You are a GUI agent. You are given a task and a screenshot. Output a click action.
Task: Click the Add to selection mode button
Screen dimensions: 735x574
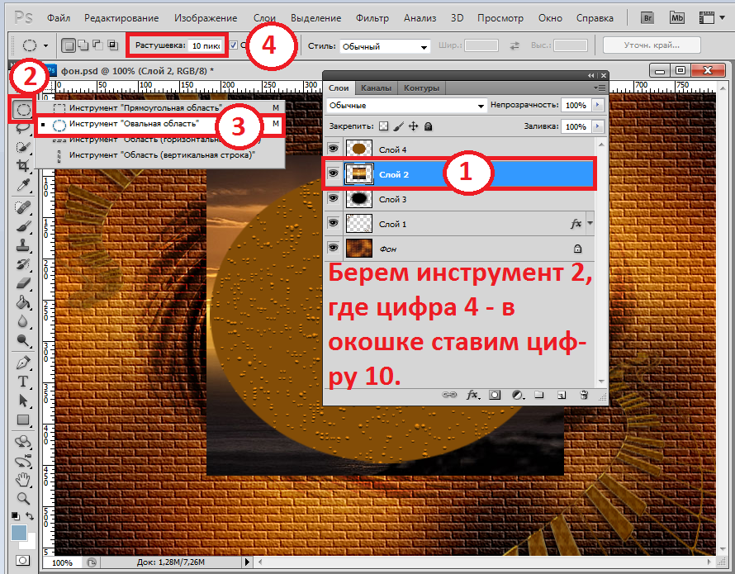click(83, 45)
